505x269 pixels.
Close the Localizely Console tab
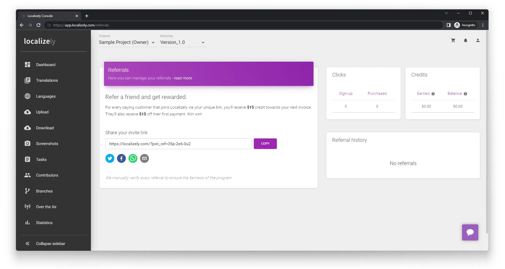click(x=77, y=16)
